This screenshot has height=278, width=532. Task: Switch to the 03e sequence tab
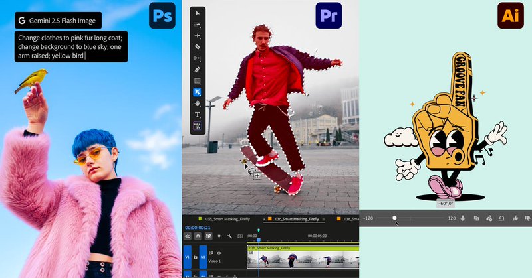pos(352,219)
